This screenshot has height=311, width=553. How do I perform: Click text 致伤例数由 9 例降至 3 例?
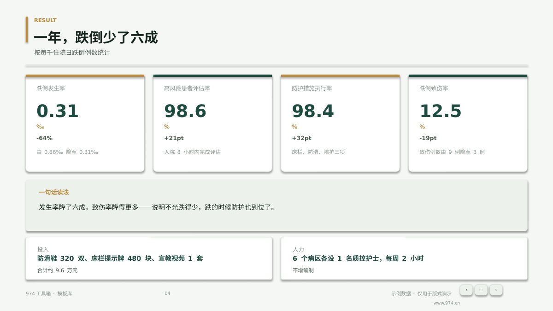(452, 152)
